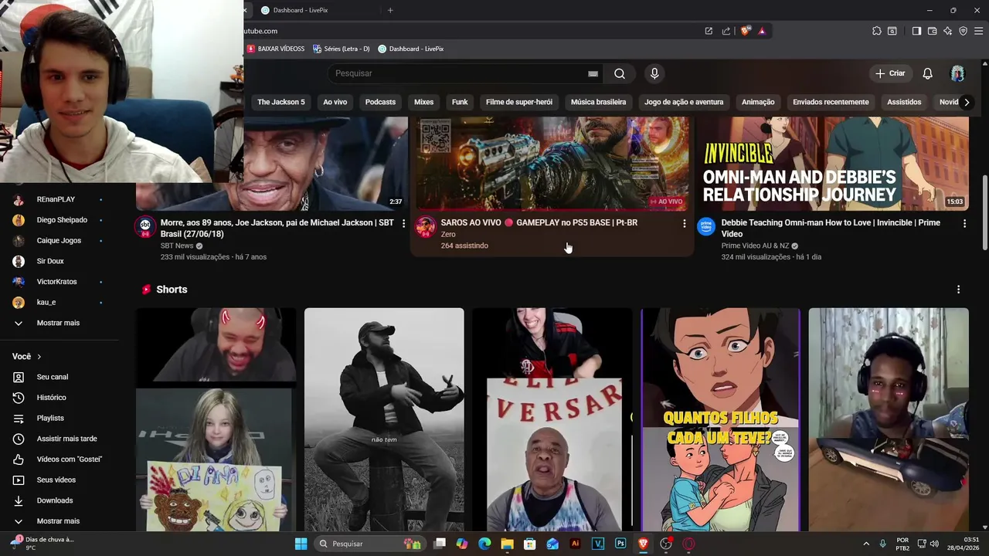
Task: Open more options for SAROS AO VIVO video
Action: click(684, 223)
